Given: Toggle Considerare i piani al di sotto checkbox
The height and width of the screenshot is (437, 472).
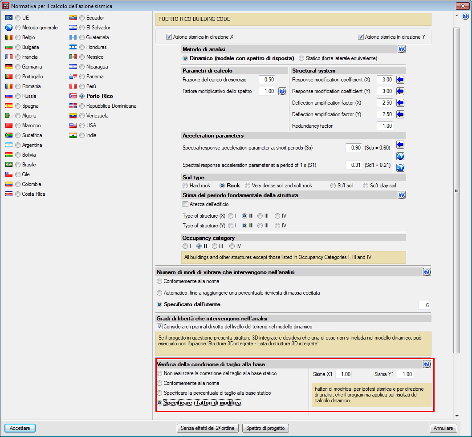Looking at the screenshot, I should [x=159, y=327].
